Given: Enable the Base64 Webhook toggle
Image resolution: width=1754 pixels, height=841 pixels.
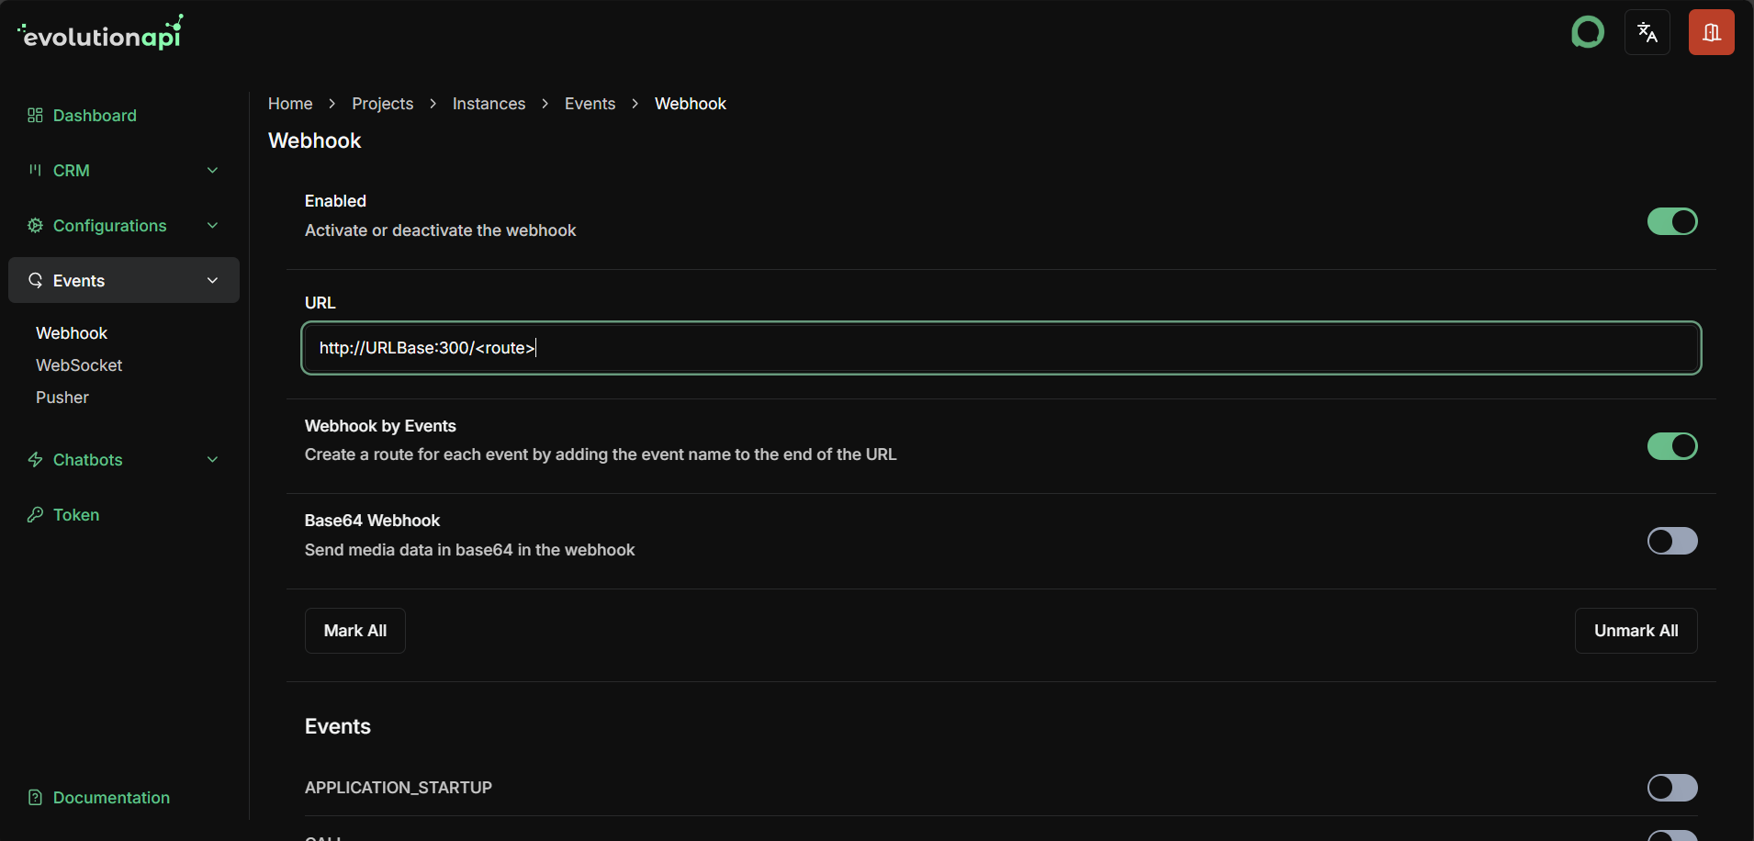Looking at the screenshot, I should click(1670, 541).
